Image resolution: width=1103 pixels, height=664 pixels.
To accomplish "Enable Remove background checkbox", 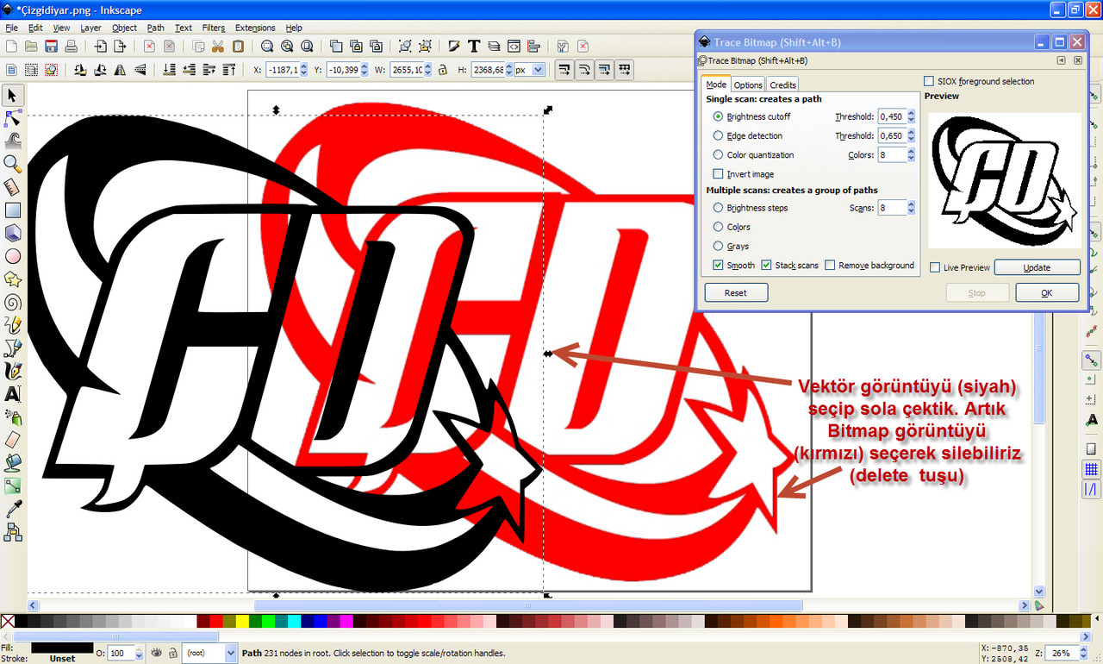I will (x=831, y=266).
